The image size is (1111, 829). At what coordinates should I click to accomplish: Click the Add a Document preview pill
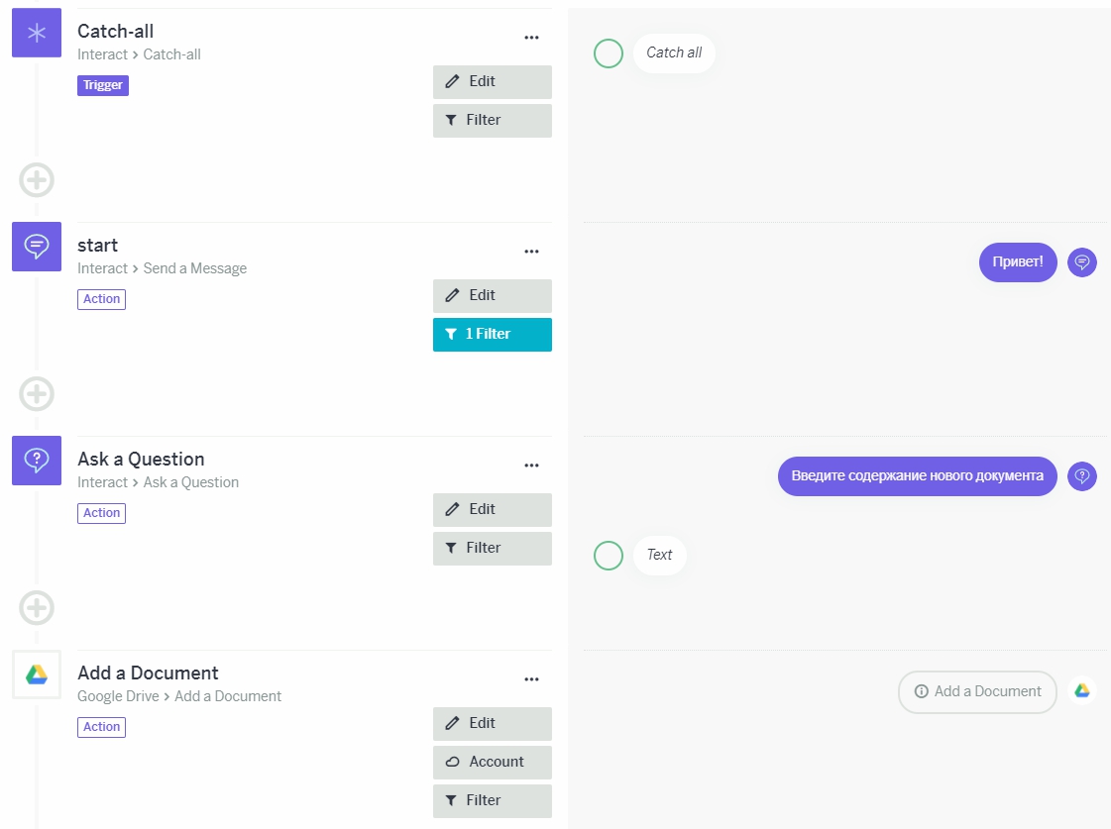(977, 691)
